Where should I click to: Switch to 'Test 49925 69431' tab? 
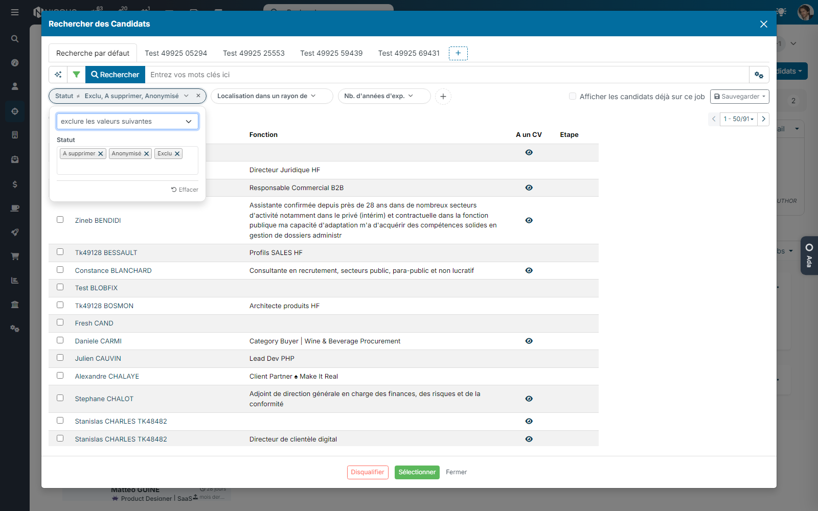coord(409,53)
